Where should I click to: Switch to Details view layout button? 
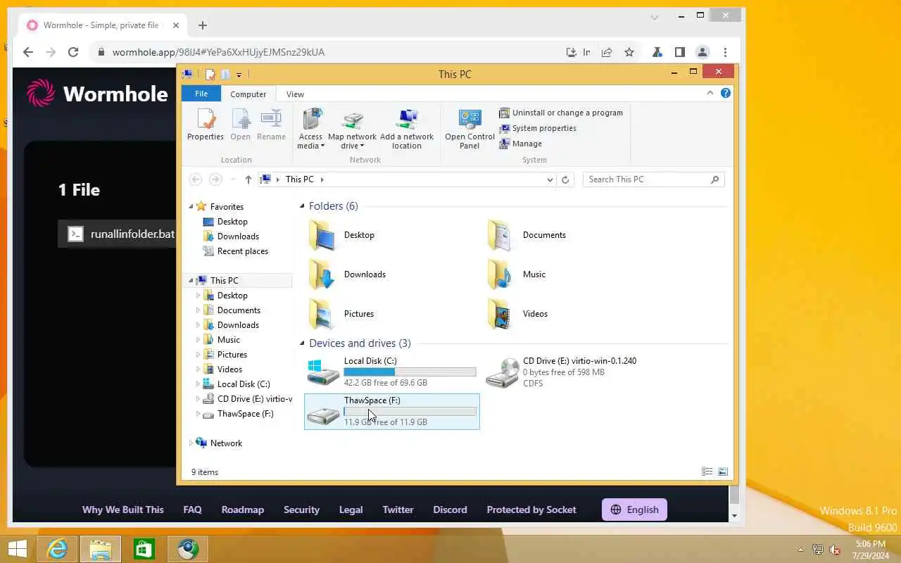pos(707,472)
